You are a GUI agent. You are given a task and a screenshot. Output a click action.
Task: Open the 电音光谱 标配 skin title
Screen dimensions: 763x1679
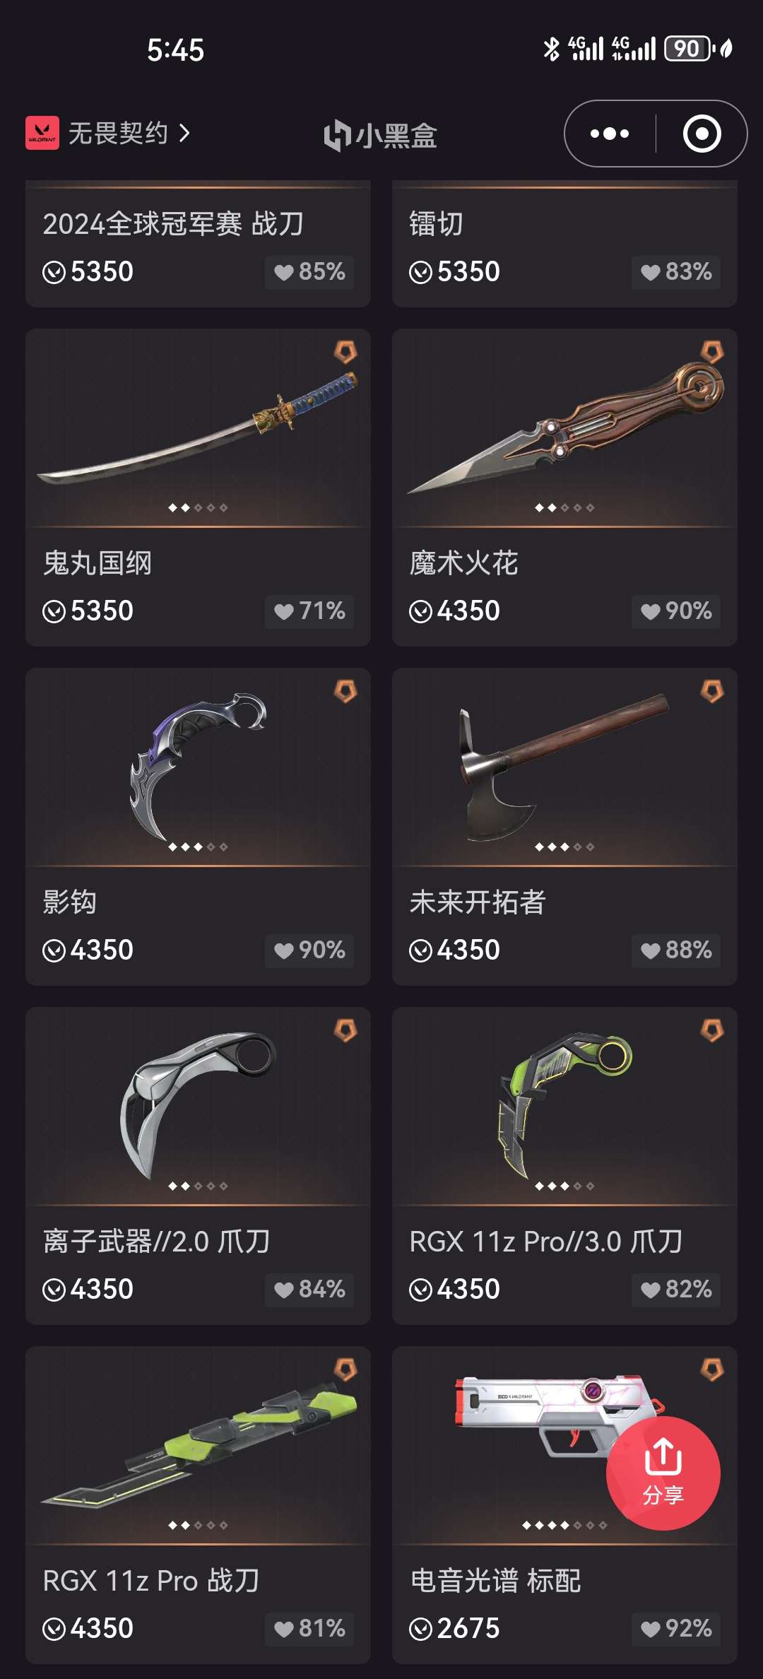pos(495,1581)
